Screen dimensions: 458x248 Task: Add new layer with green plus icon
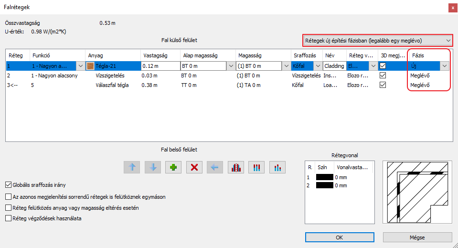pyautogui.click(x=173, y=167)
